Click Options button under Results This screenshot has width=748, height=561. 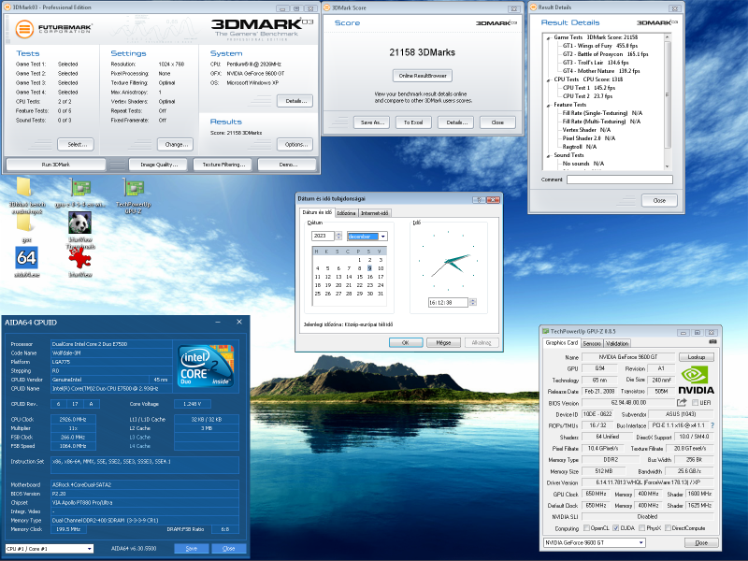[x=295, y=145]
